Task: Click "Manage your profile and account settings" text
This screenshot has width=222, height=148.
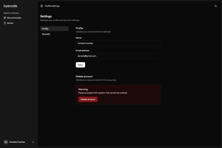Action: click(60, 20)
